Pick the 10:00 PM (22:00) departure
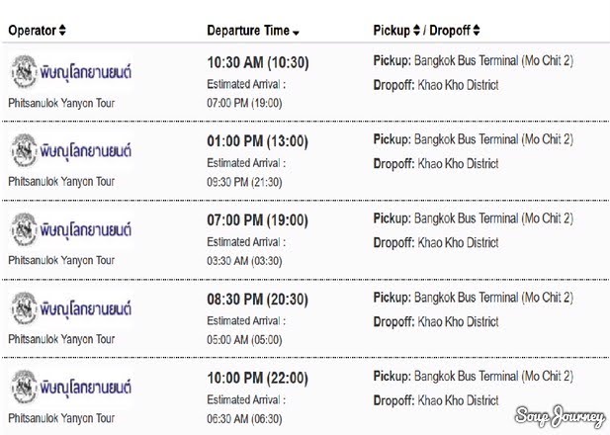Image resolution: width=610 pixels, height=435 pixels. pos(257,378)
